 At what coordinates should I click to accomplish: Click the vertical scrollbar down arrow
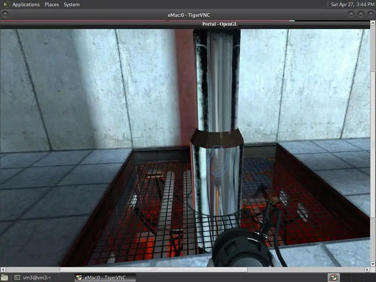tap(373, 264)
